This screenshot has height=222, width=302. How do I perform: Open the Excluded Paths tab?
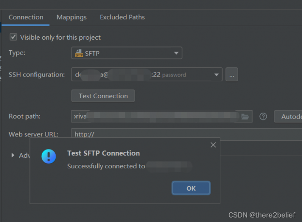click(122, 17)
